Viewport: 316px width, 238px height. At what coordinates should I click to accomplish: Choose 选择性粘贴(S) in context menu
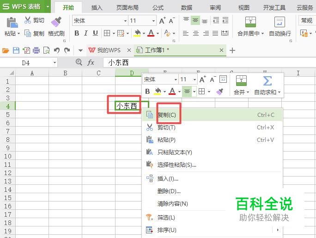(x=213, y=165)
